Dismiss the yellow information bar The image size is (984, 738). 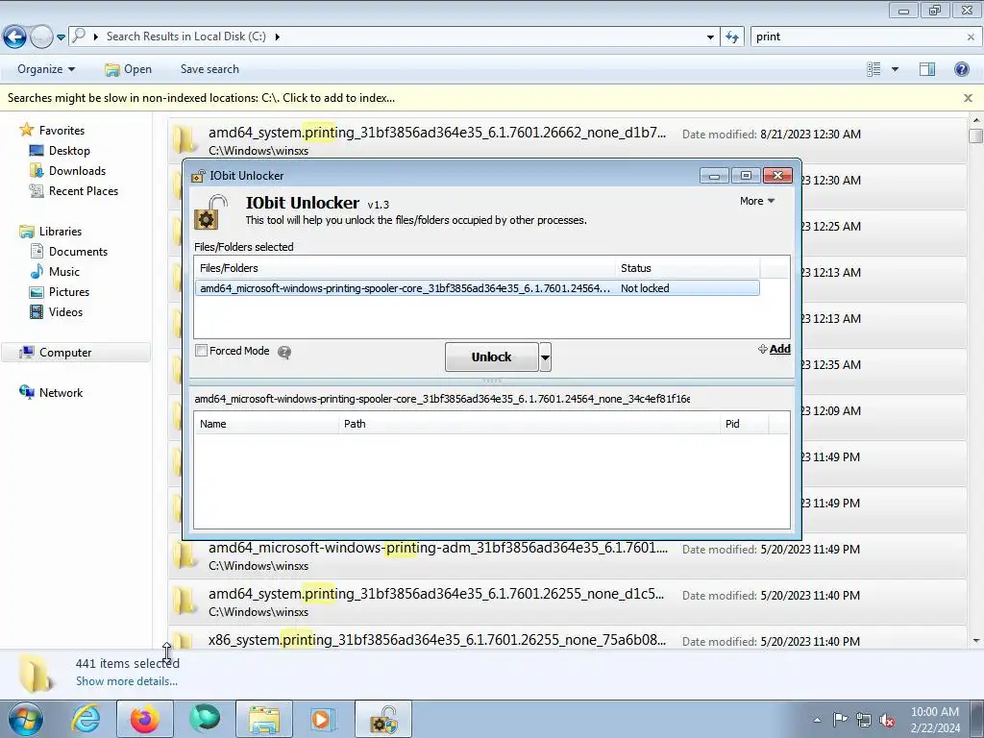[968, 98]
